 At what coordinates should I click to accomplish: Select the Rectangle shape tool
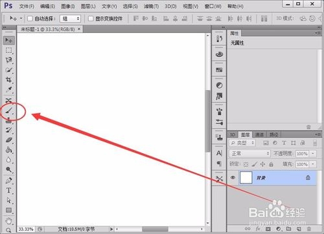[9, 210]
